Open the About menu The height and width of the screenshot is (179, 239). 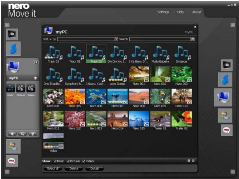click(x=197, y=12)
